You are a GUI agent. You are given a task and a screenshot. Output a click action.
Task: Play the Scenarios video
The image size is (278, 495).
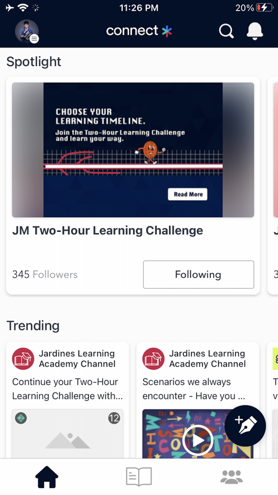198,440
